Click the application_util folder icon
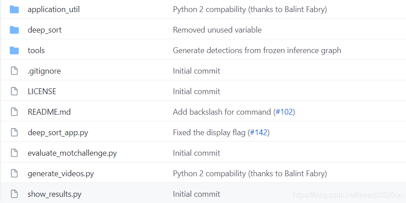This screenshot has width=406, height=203. coord(14,9)
